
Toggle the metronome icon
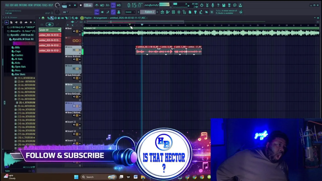tap(96, 5)
